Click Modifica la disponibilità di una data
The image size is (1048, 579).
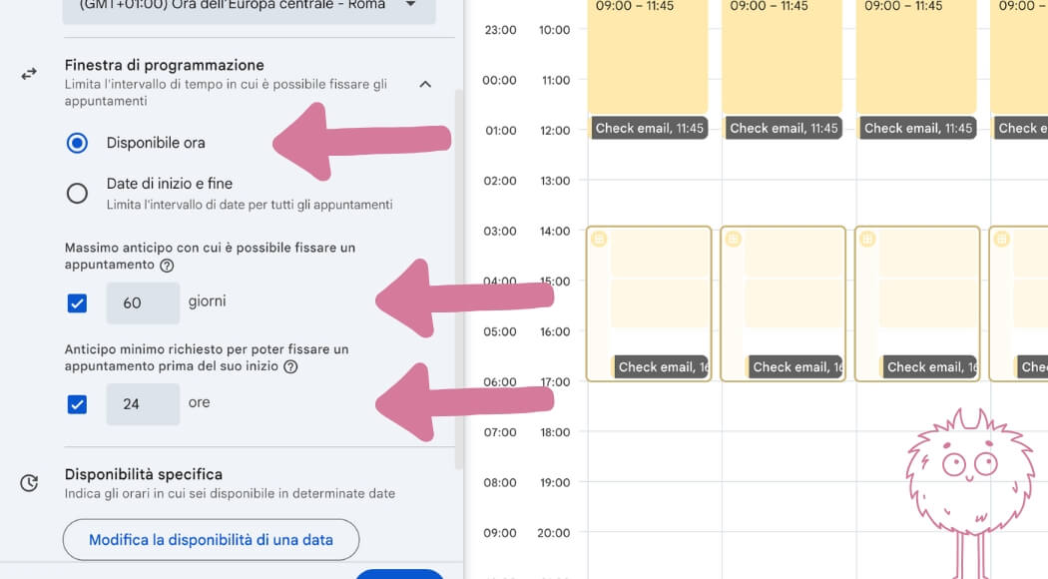tap(212, 539)
